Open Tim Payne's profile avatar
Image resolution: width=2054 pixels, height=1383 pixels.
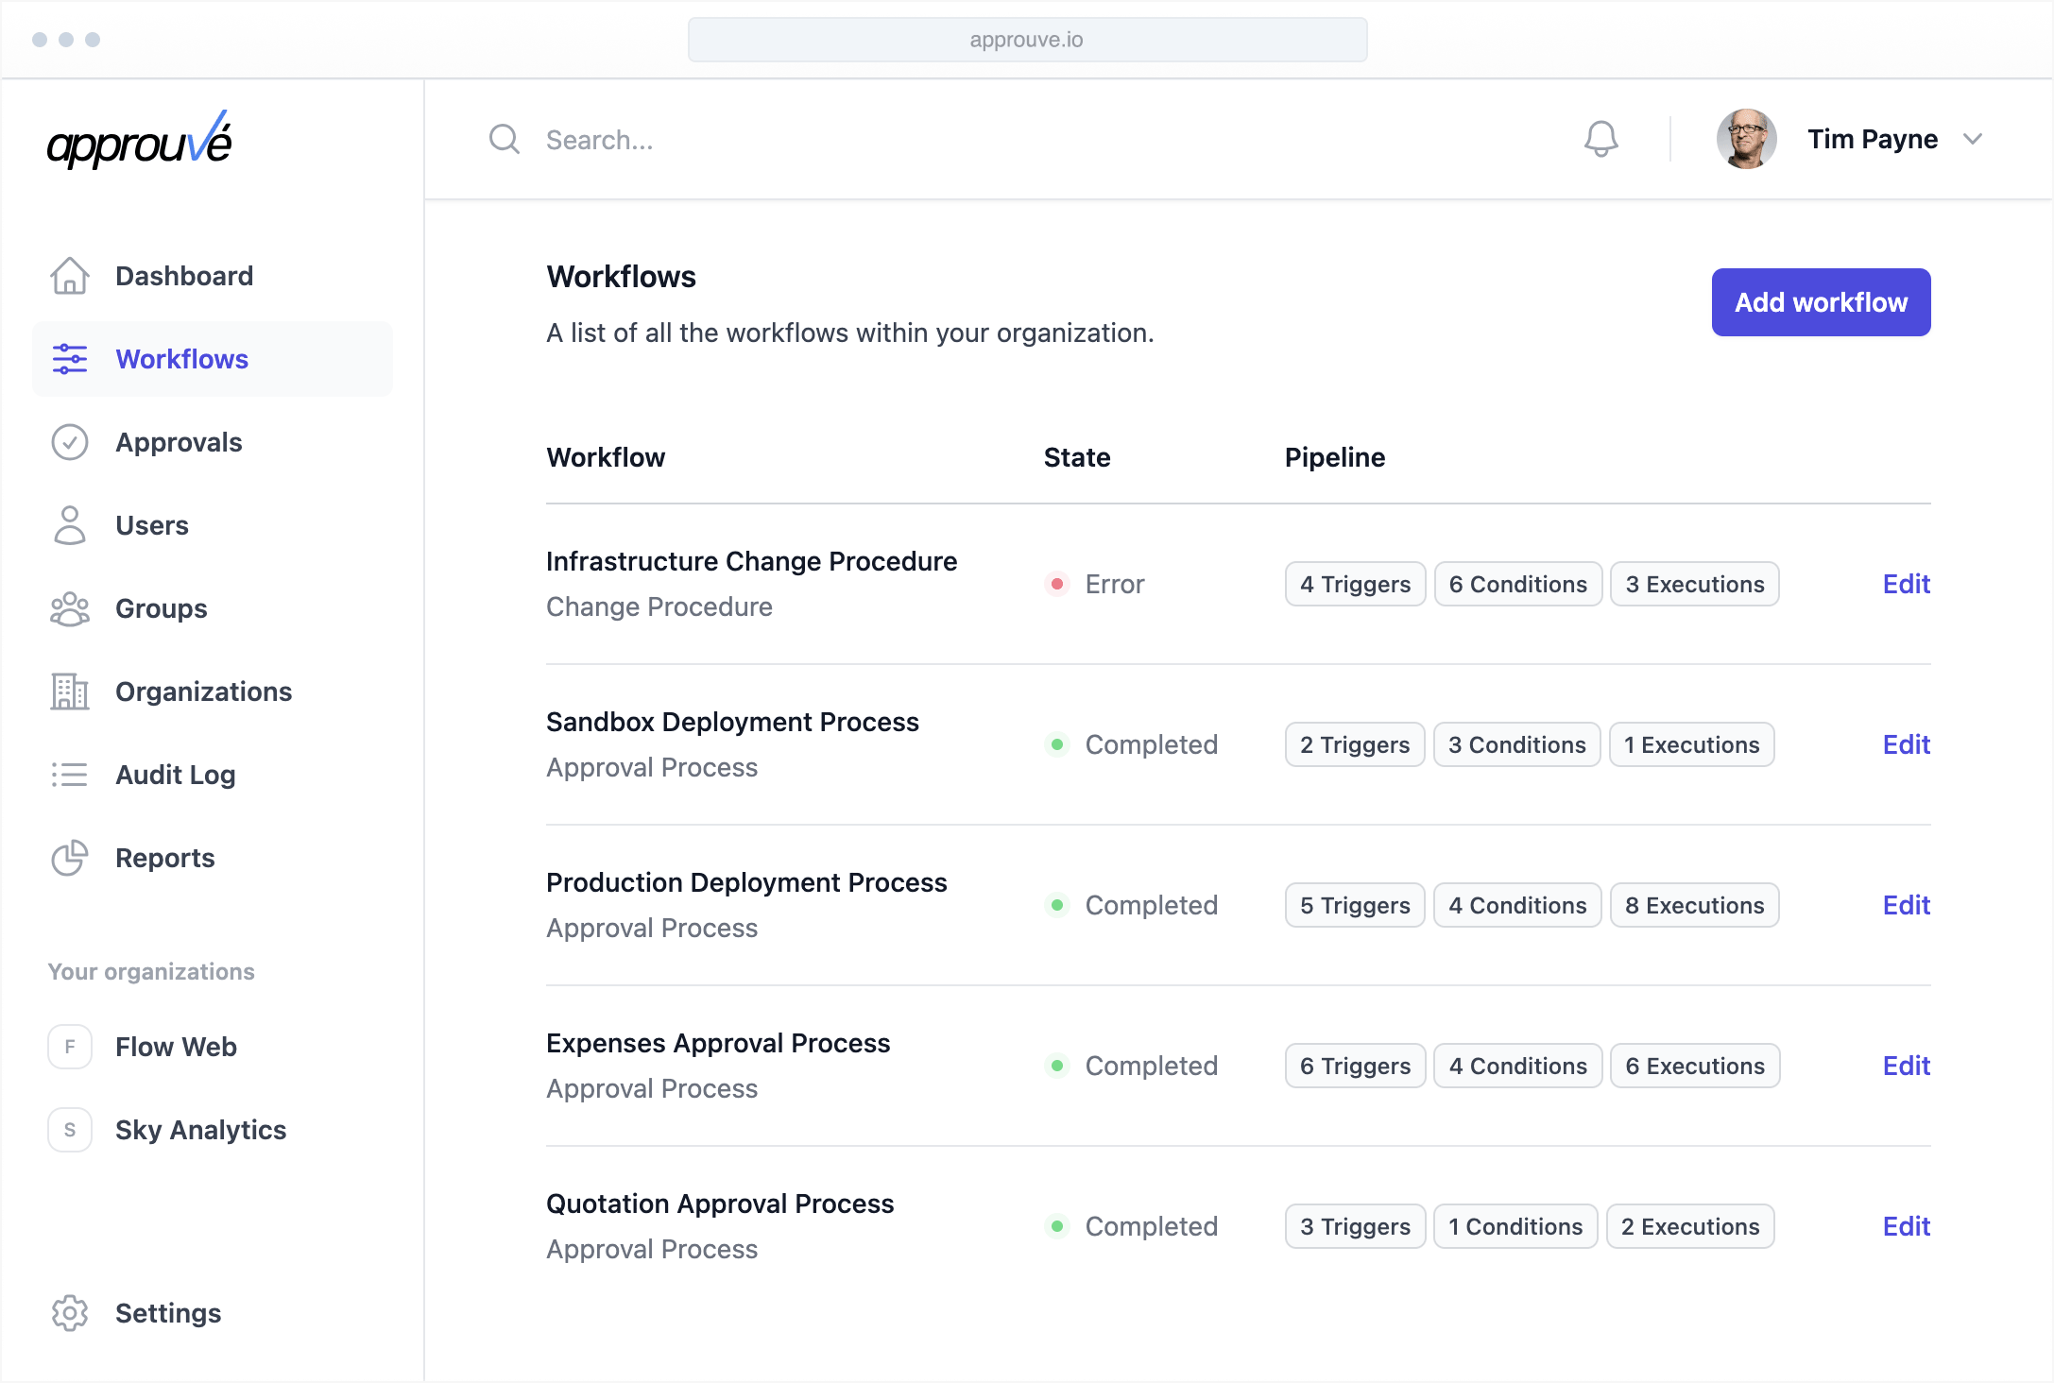point(1746,139)
